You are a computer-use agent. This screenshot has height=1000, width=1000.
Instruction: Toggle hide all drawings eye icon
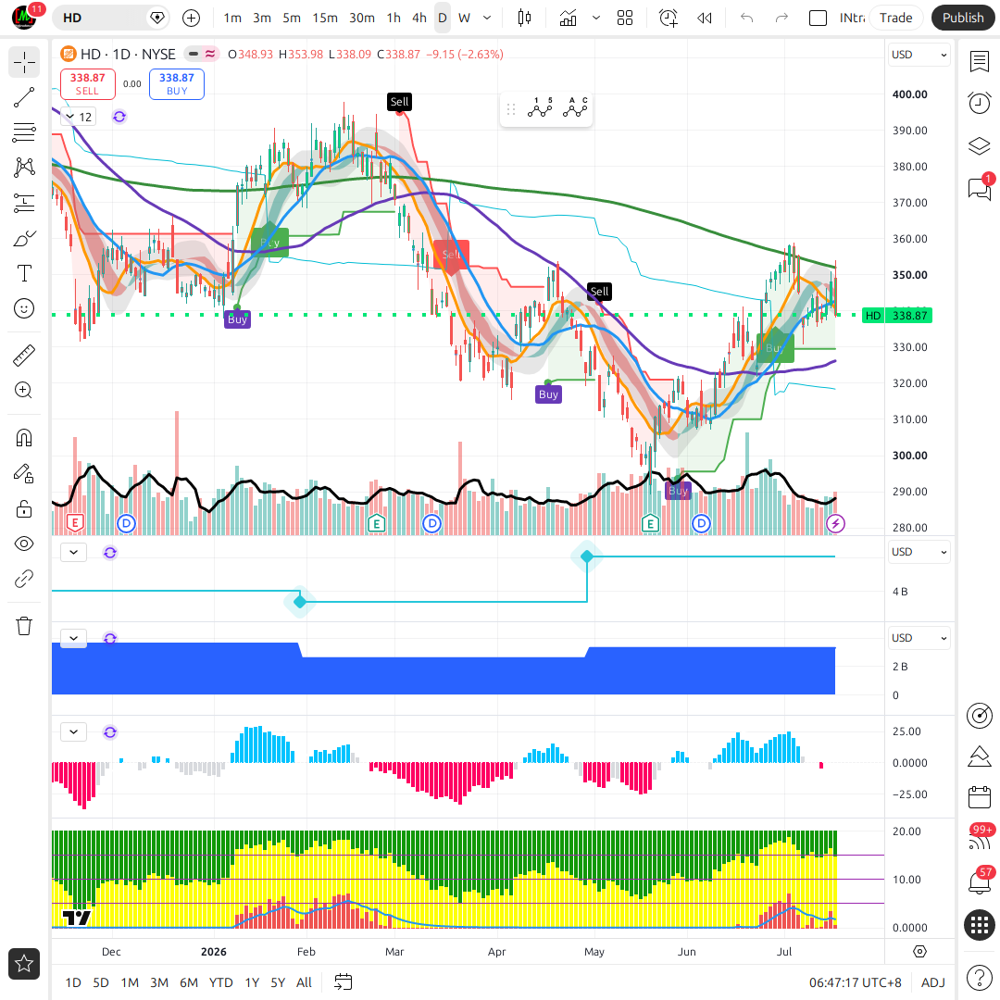pyautogui.click(x=24, y=544)
